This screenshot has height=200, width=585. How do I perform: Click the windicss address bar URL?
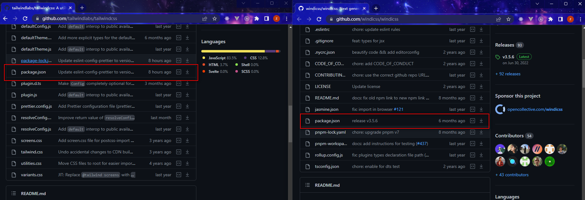[367, 19]
